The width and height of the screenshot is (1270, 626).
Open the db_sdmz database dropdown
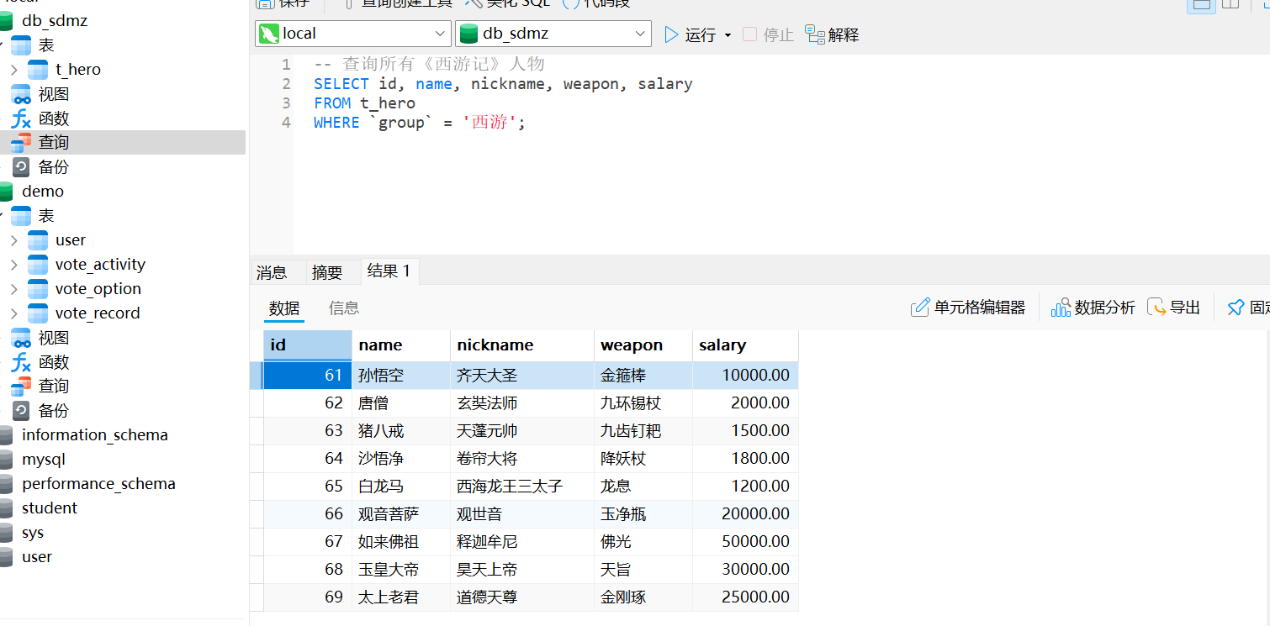point(553,34)
